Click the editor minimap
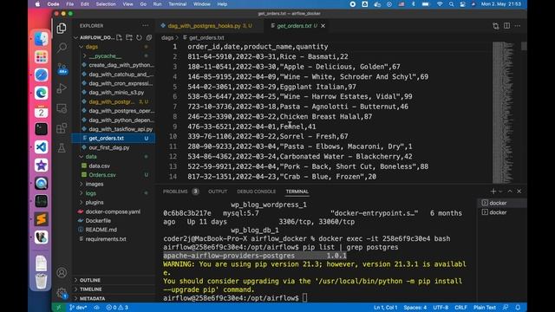The width and height of the screenshot is (555, 312). (x=506, y=112)
